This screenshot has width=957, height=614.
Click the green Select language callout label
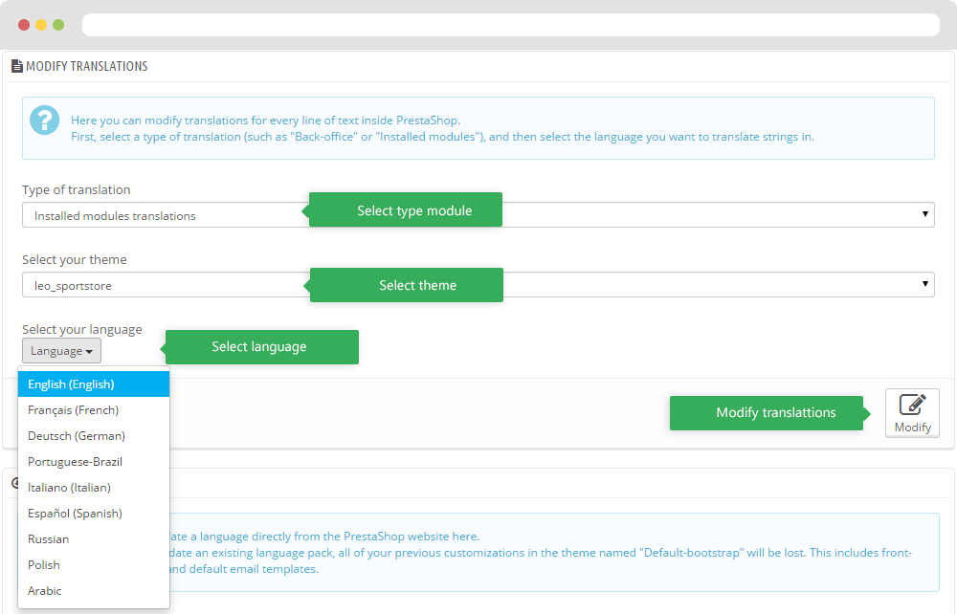click(260, 347)
